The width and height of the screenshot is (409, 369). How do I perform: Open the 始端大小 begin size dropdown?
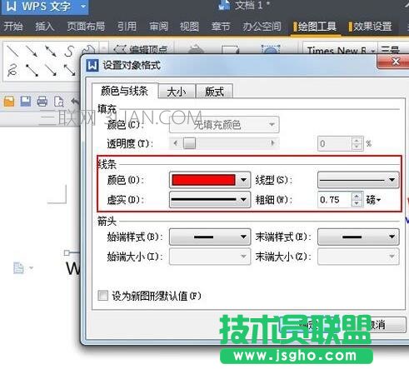[210, 257]
